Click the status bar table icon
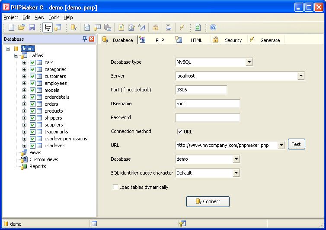Viewport: 326px width, 230px height. [x=94, y=224]
